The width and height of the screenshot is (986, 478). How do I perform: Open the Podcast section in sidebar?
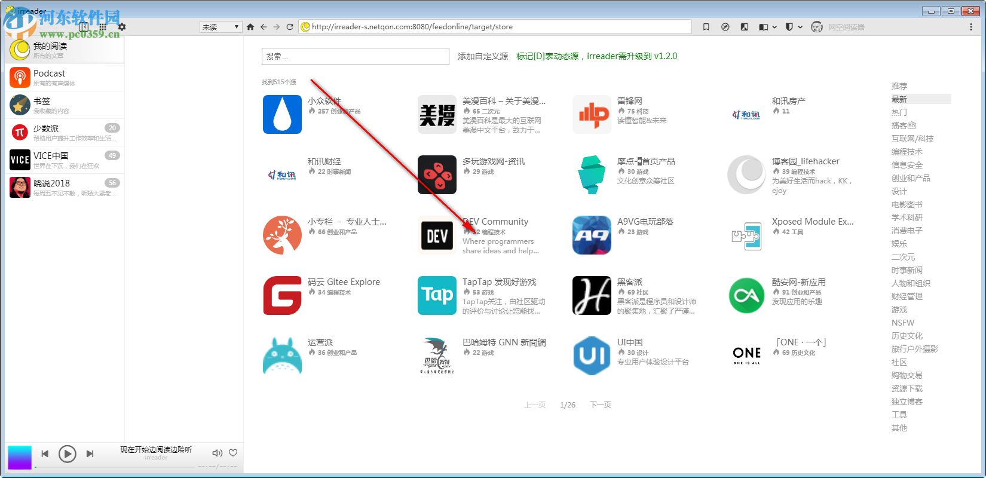pyautogui.click(x=65, y=78)
